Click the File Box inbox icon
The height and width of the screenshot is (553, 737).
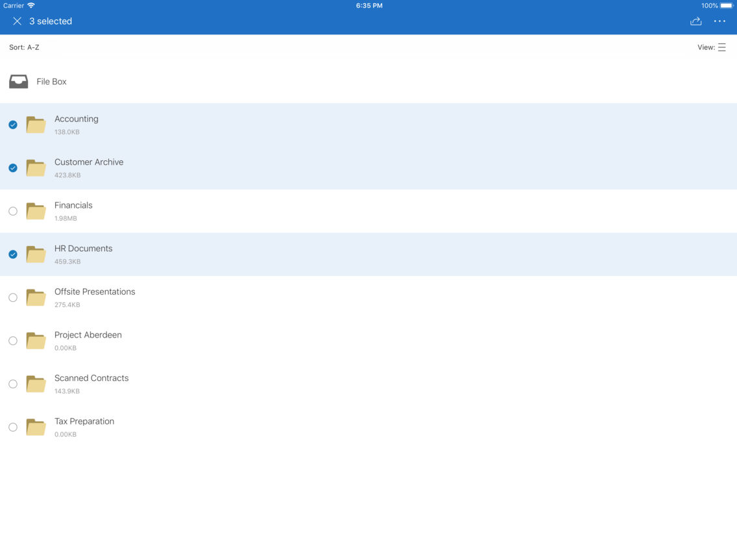coord(18,81)
